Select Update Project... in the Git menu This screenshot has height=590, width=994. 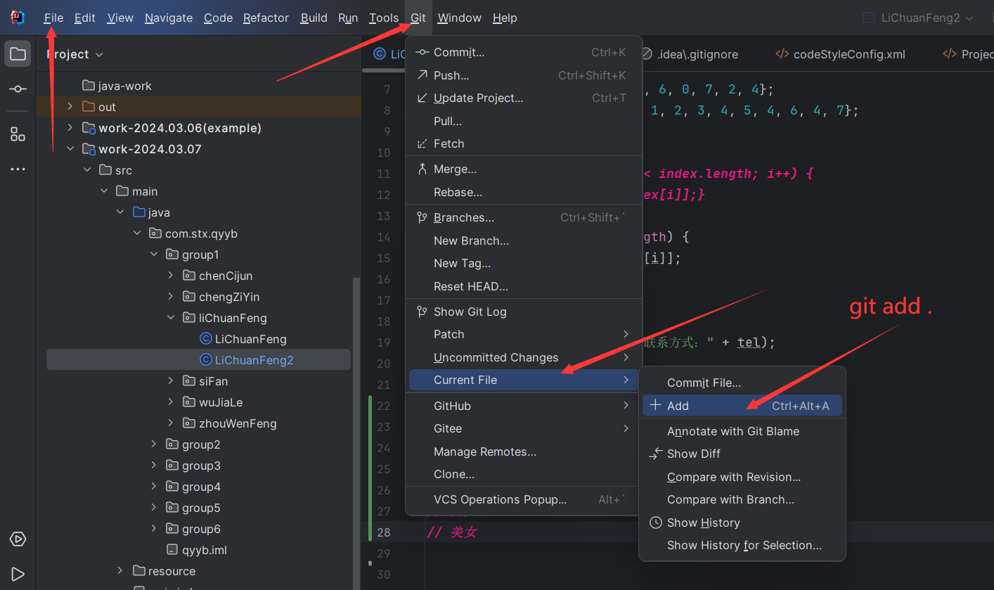524,98
